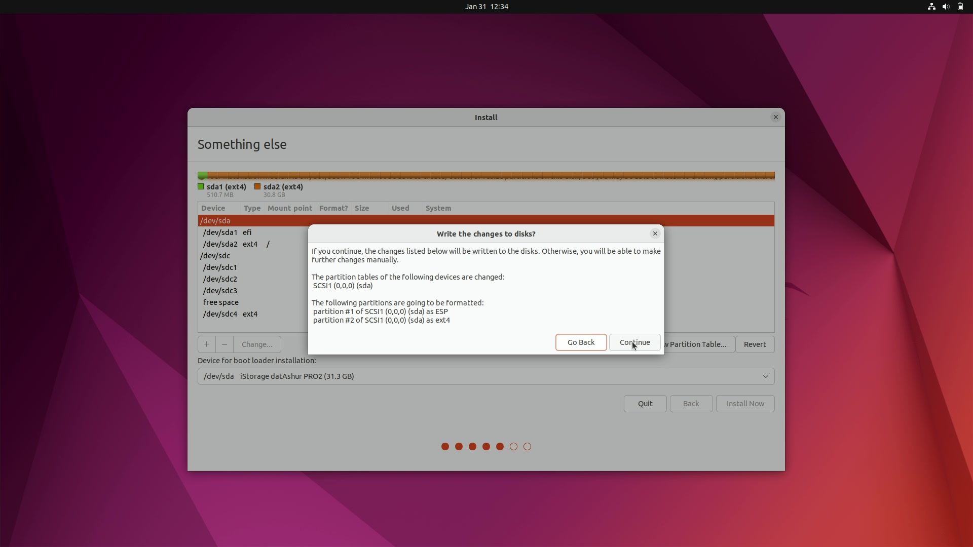Click 'partition #1 ... as ESP' line
This screenshot has height=547, width=973.
pos(381,311)
